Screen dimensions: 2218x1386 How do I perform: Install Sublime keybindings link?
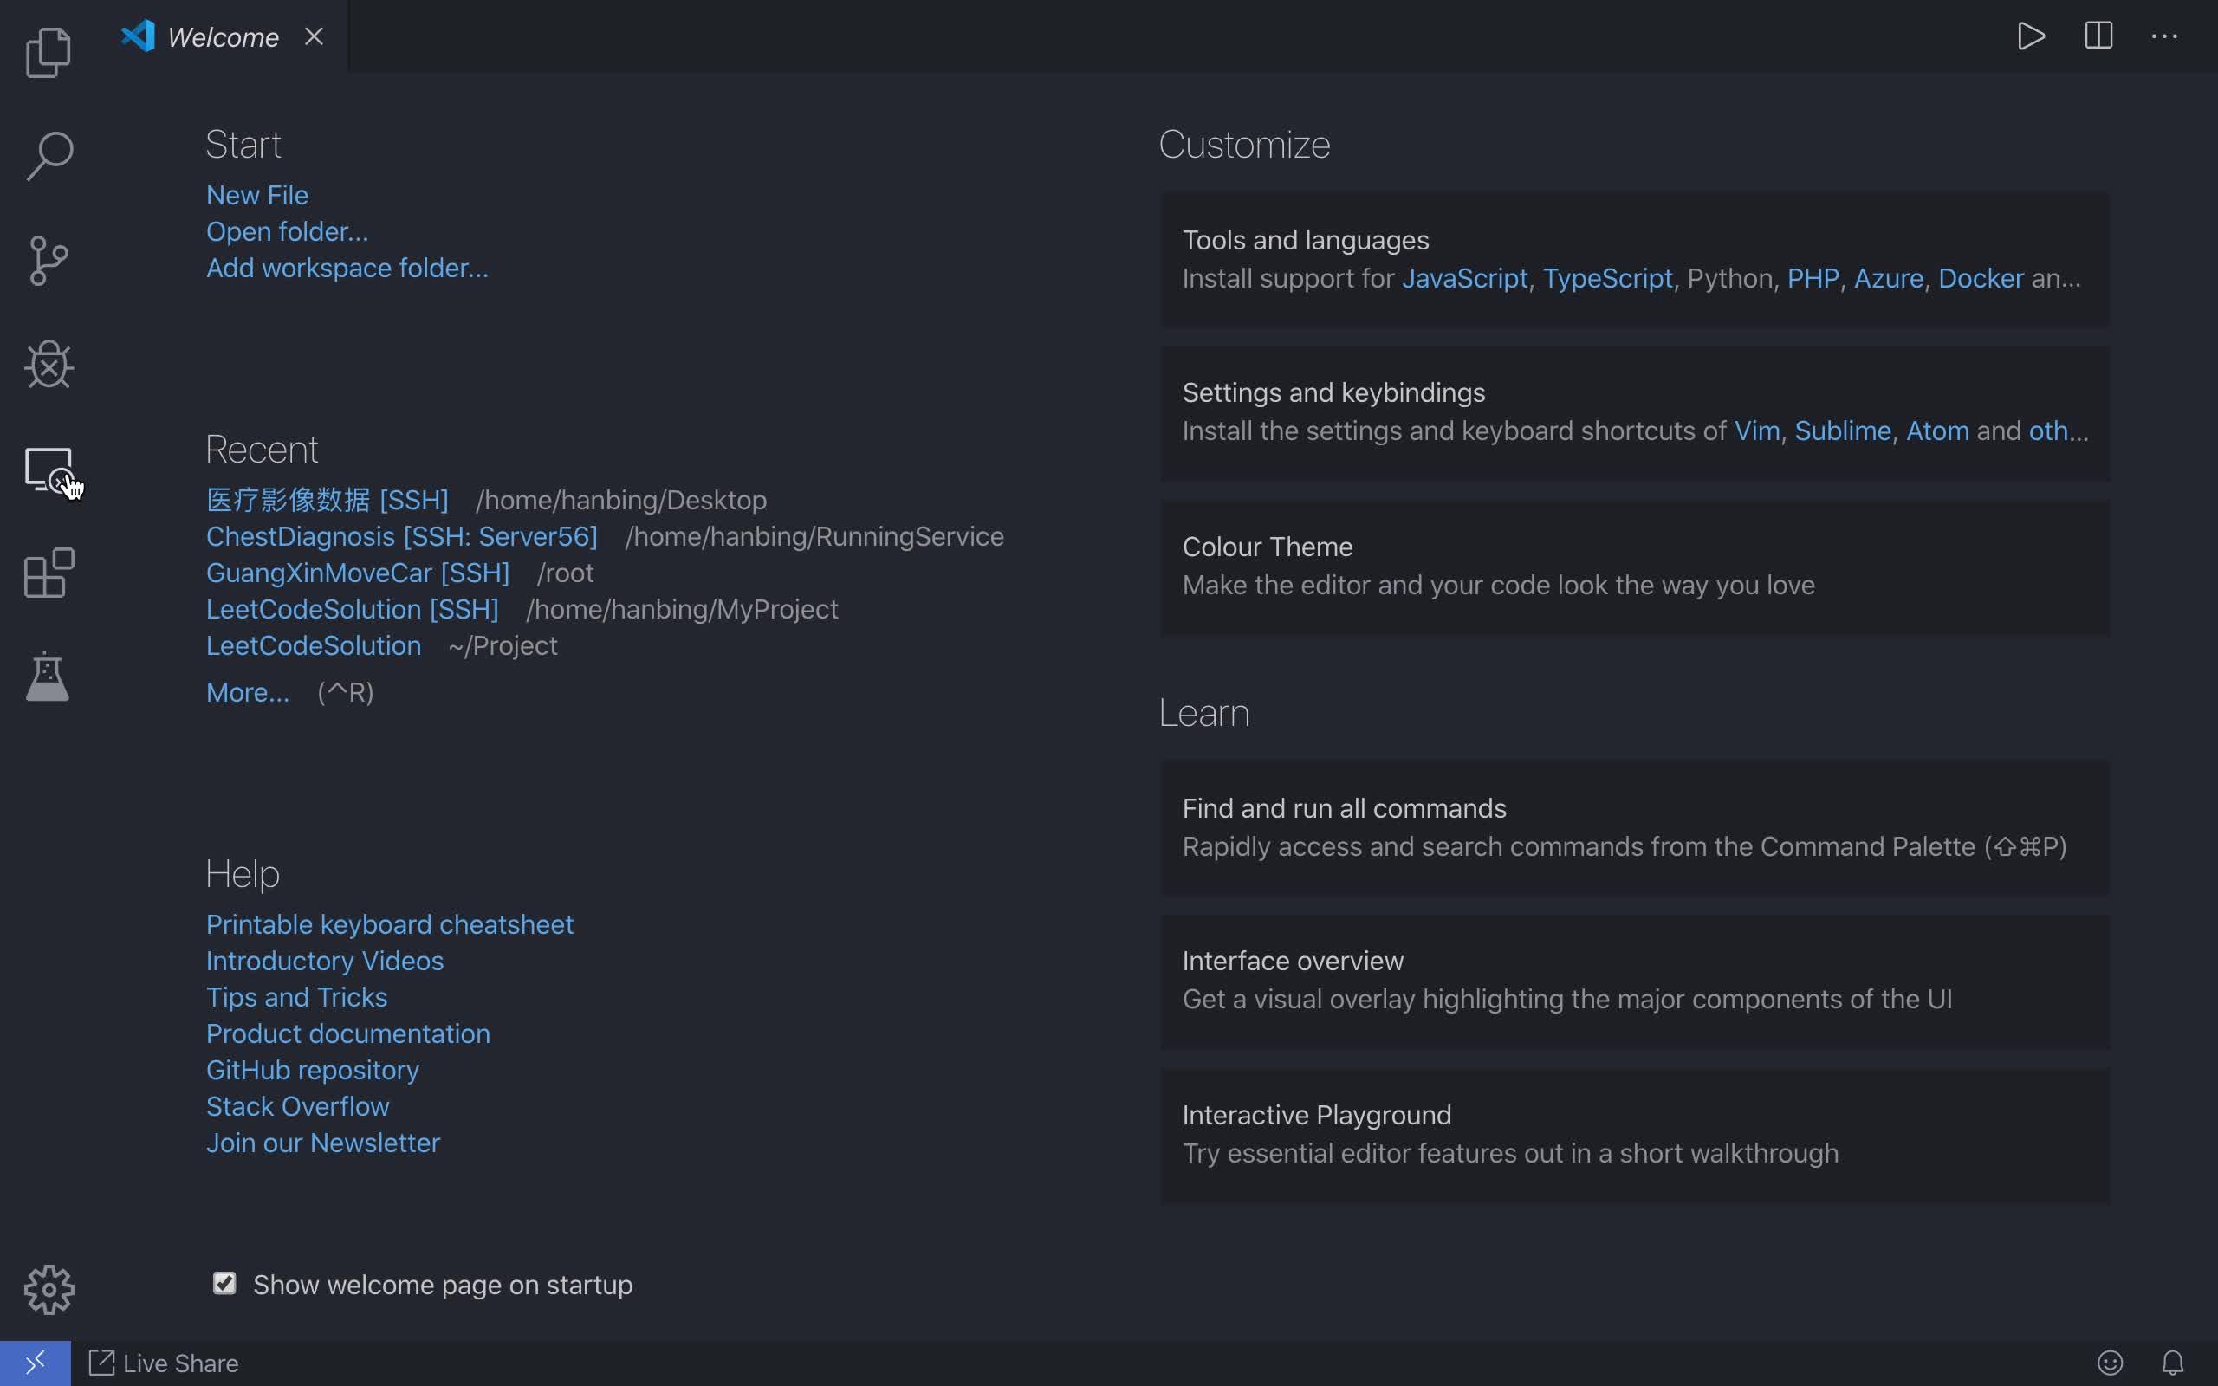coord(1842,431)
